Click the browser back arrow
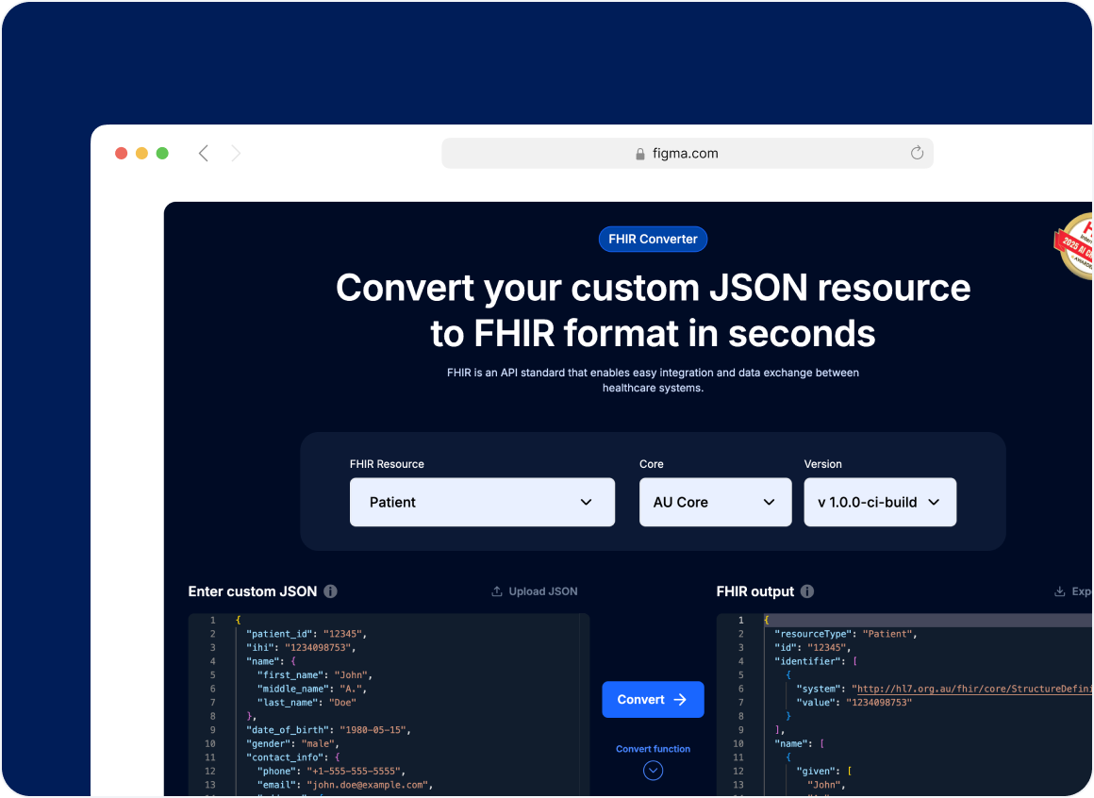Screen dimensions: 1094x798 point(204,153)
